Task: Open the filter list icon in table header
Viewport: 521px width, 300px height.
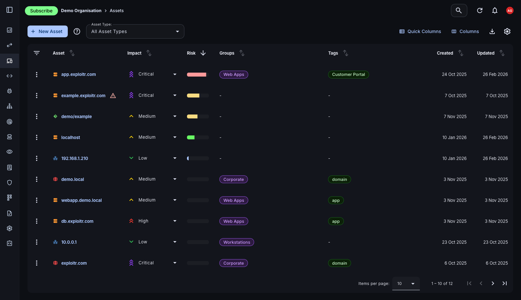Action: click(x=37, y=53)
